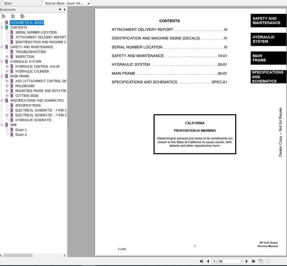The width and height of the screenshot is (287, 266).
Task: Select the INSPECTION bookmark label
Action: click(25, 57)
